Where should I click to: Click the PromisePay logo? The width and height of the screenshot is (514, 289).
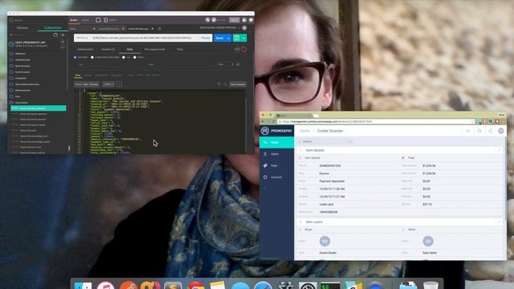tap(276, 131)
